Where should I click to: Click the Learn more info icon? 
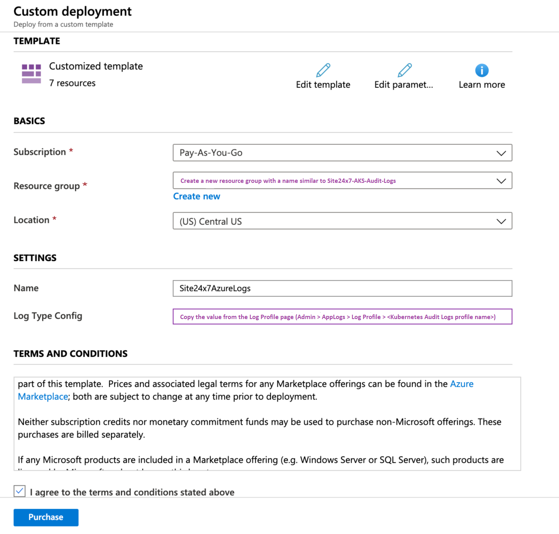(x=481, y=70)
